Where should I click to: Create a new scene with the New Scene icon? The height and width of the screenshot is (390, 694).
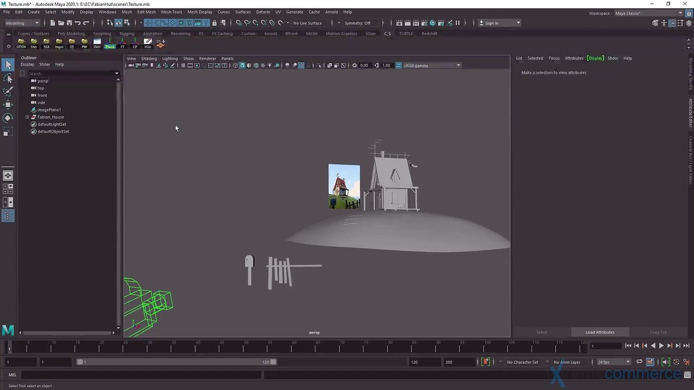click(53, 23)
